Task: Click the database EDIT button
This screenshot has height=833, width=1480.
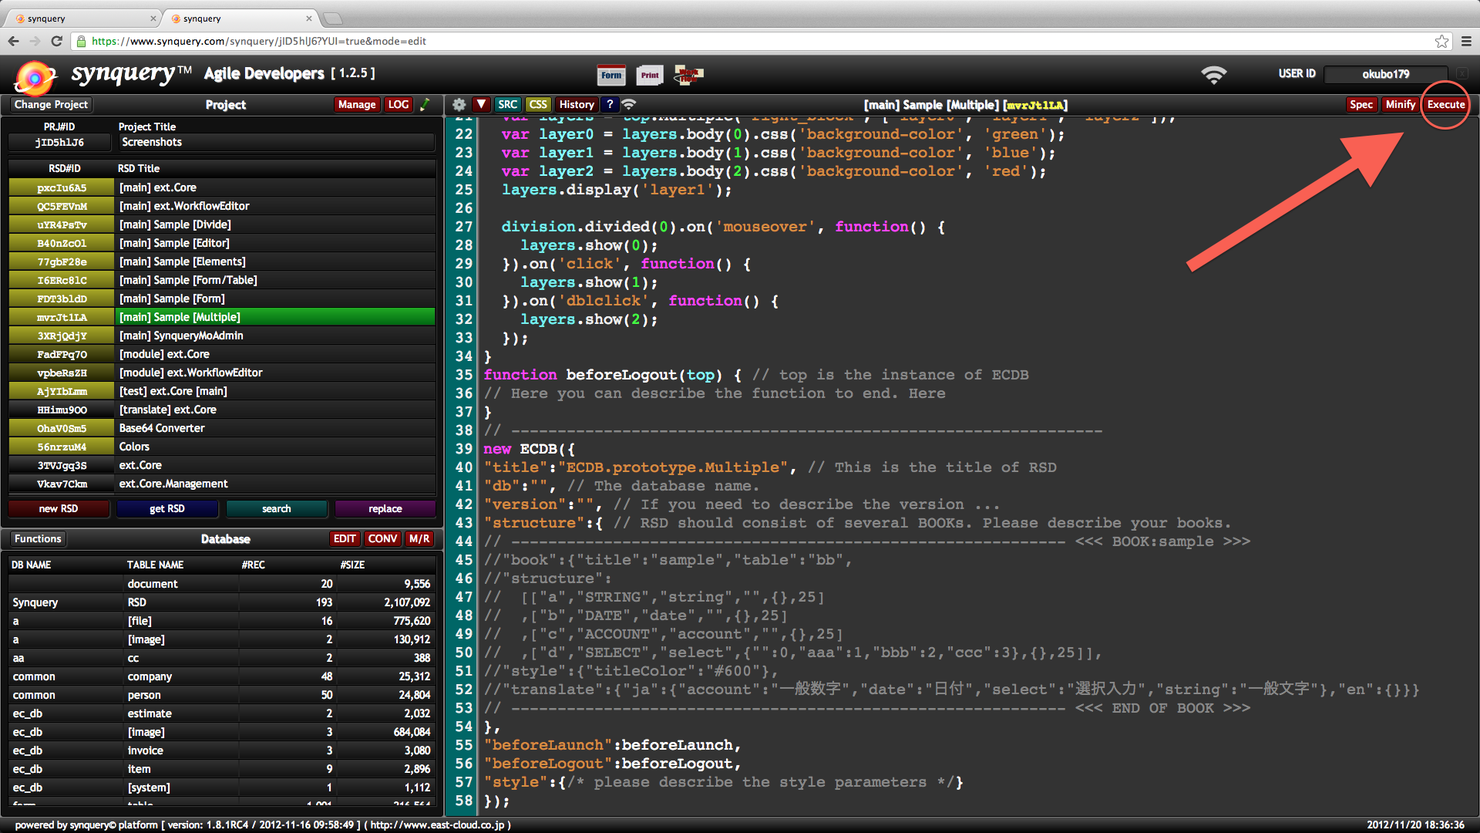Action: click(345, 538)
